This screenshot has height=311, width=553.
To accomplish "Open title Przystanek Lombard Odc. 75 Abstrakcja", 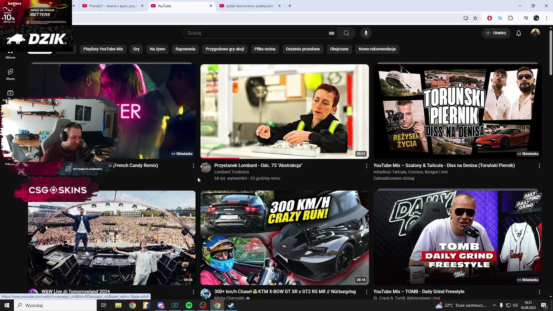I will 258,165.
